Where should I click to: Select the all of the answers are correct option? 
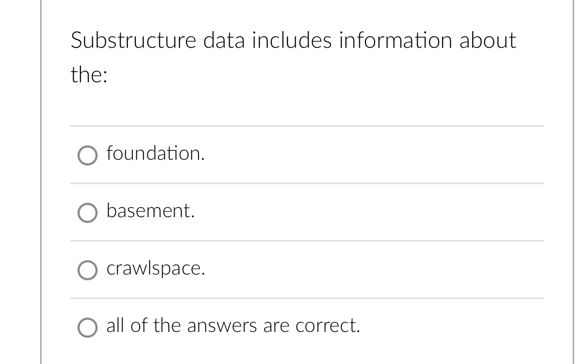point(88,328)
